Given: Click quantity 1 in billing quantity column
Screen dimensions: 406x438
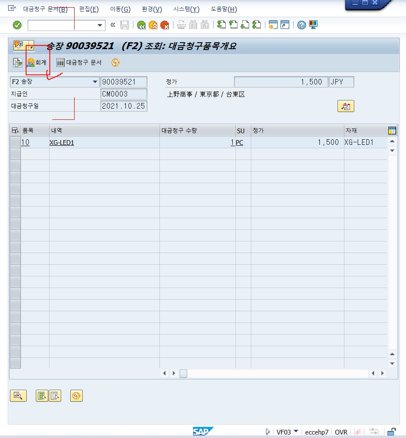Looking at the screenshot, I should [x=232, y=142].
